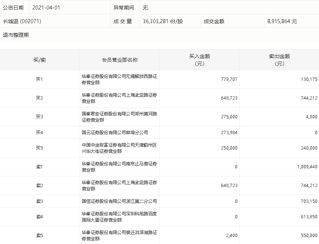Select sell amount '550,000'
Image resolution: width=319 pixels, height=244 pixels.
pos(309,236)
